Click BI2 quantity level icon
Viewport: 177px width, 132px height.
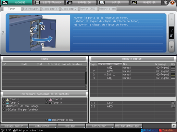(173, 106)
